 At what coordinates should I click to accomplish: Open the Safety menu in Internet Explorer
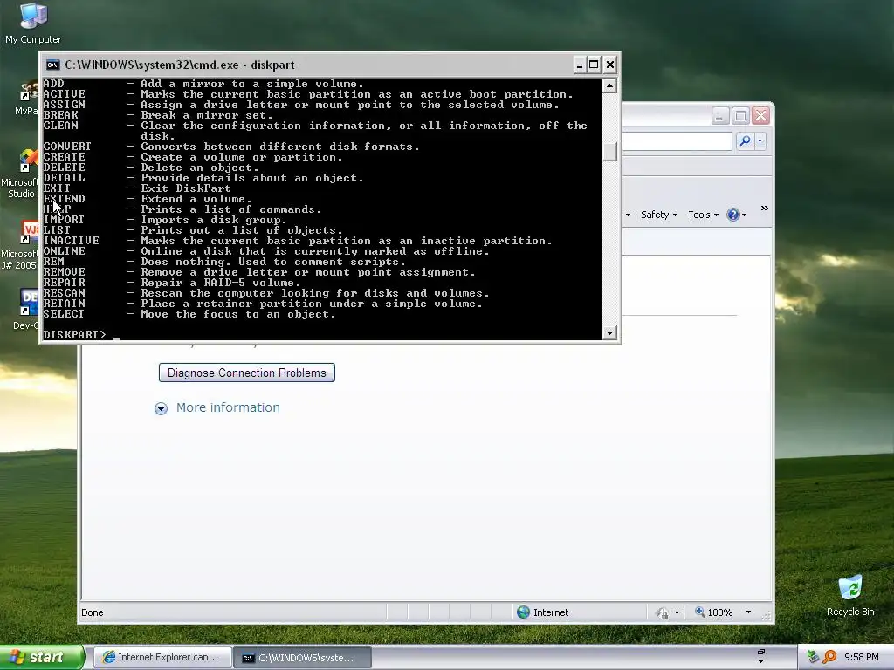[658, 215]
